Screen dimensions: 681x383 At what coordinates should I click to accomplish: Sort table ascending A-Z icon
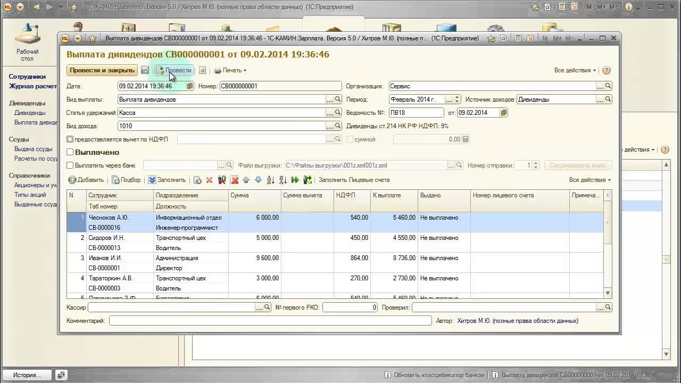click(x=270, y=180)
